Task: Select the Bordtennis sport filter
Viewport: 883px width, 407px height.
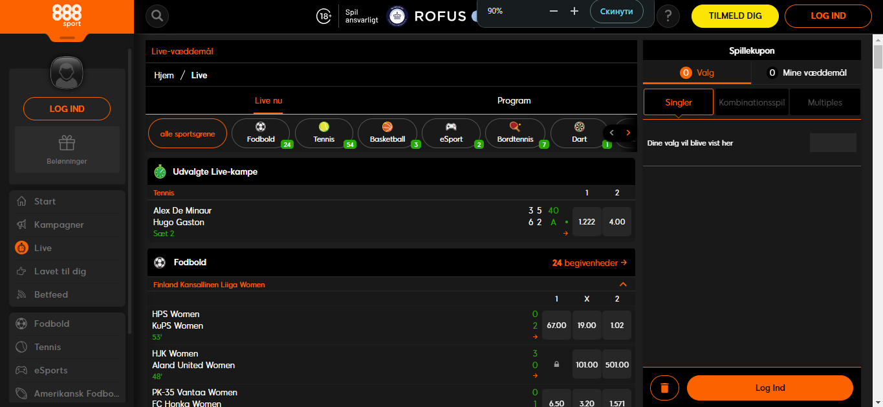Action: (515, 134)
